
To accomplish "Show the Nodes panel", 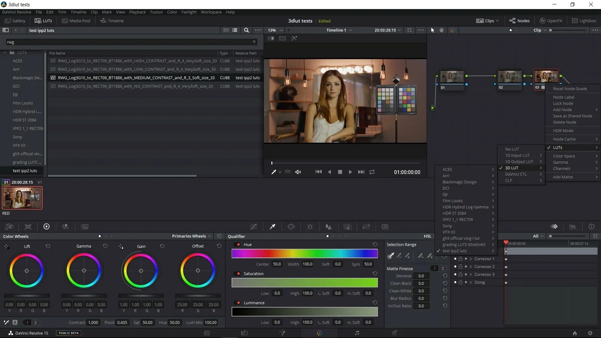I will click(519, 21).
